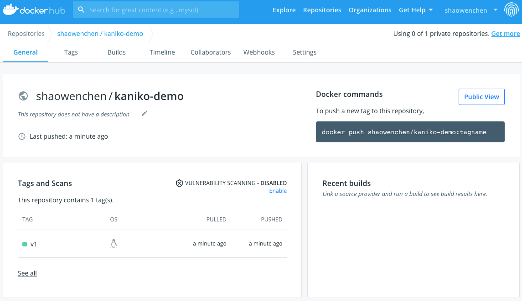Click 'Using 0 of 1 private repositories' text
The height and width of the screenshot is (301, 522).
coord(441,34)
